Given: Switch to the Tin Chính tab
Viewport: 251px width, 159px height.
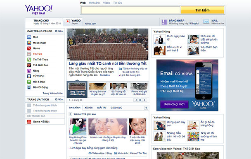Looking at the screenshot, I should click(x=75, y=108).
